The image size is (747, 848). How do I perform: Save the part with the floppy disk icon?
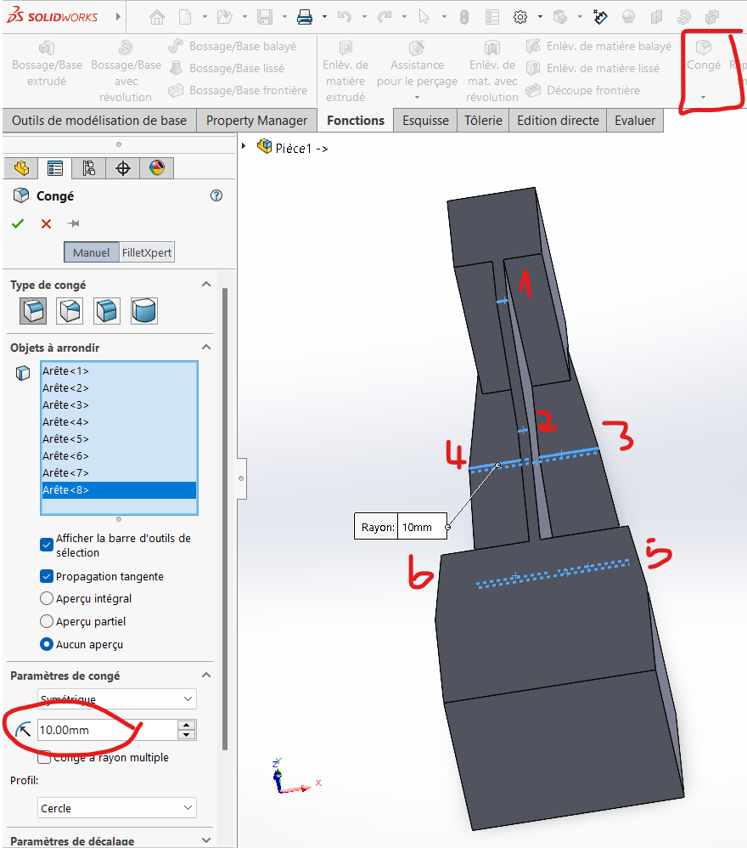coord(265,17)
